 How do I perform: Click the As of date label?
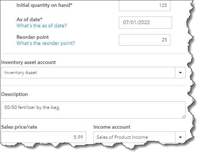tap(29, 19)
